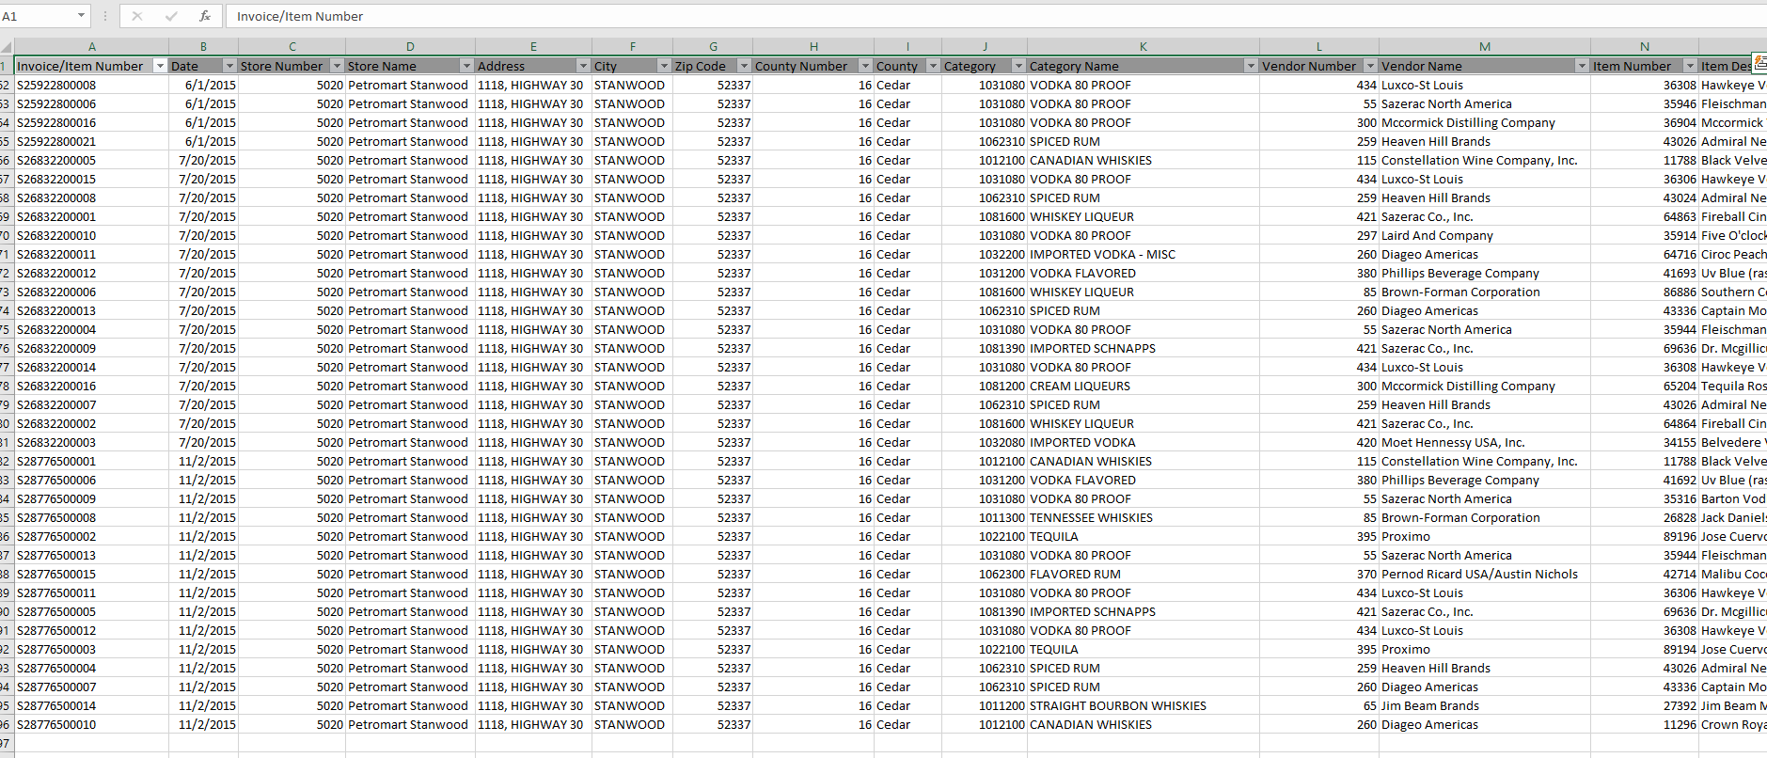Open the Category Name filter dropdown

point(1251,66)
